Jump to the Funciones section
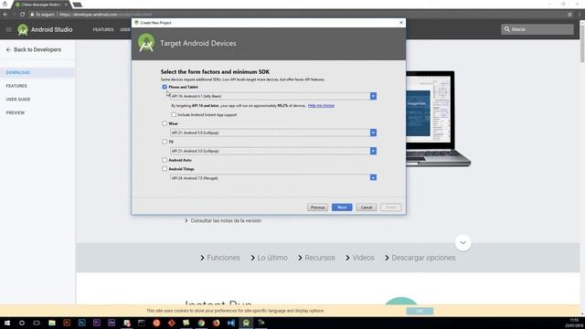 [220, 258]
